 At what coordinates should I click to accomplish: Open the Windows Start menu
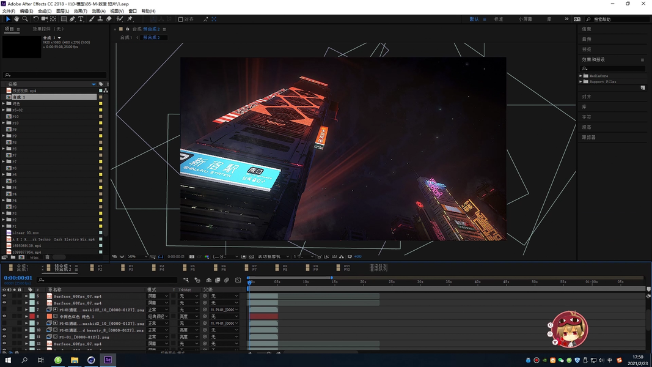pyautogui.click(x=8, y=360)
